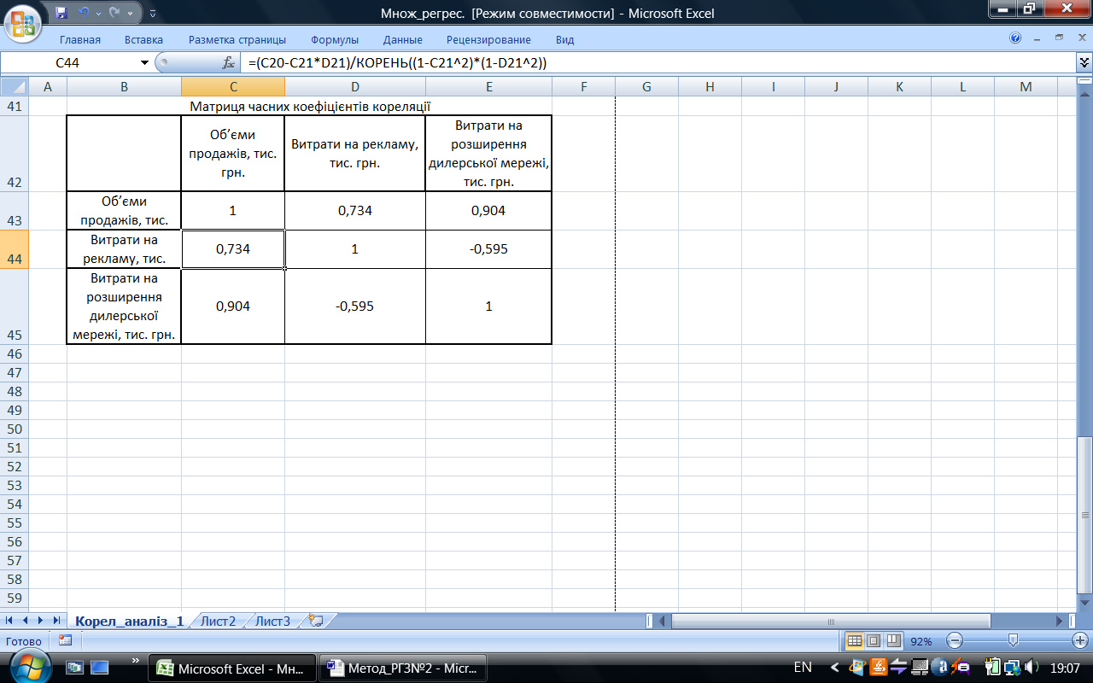Select cell D44 containing 1
Image resolution: width=1093 pixels, height=683 pixels.
[x=354, y=249]
